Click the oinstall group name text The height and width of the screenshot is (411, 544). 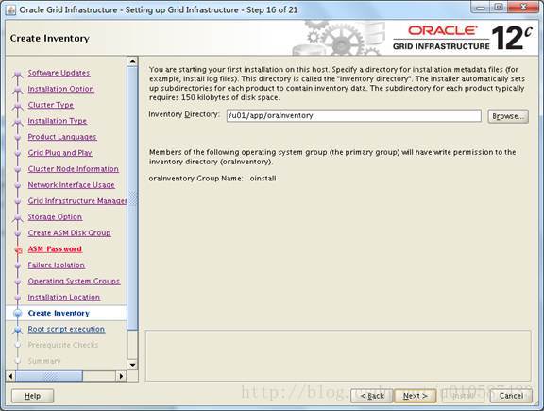coord(263,179)
